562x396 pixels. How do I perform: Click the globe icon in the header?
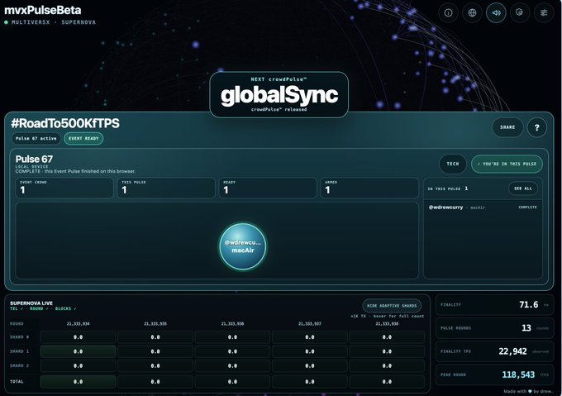[x=472, y=13]
